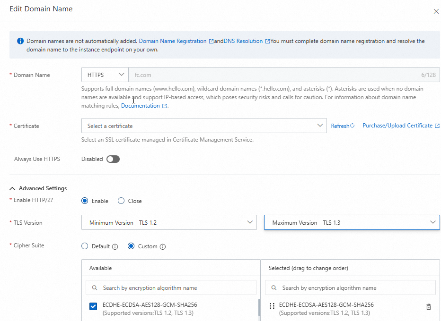Open the Purchase/Upload Certificate link
This screenshot has width=441, height=321.
[397, 126]
